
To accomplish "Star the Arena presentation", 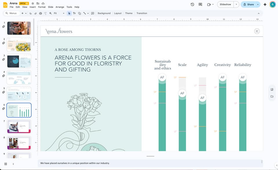I will [x=33, y=3].
